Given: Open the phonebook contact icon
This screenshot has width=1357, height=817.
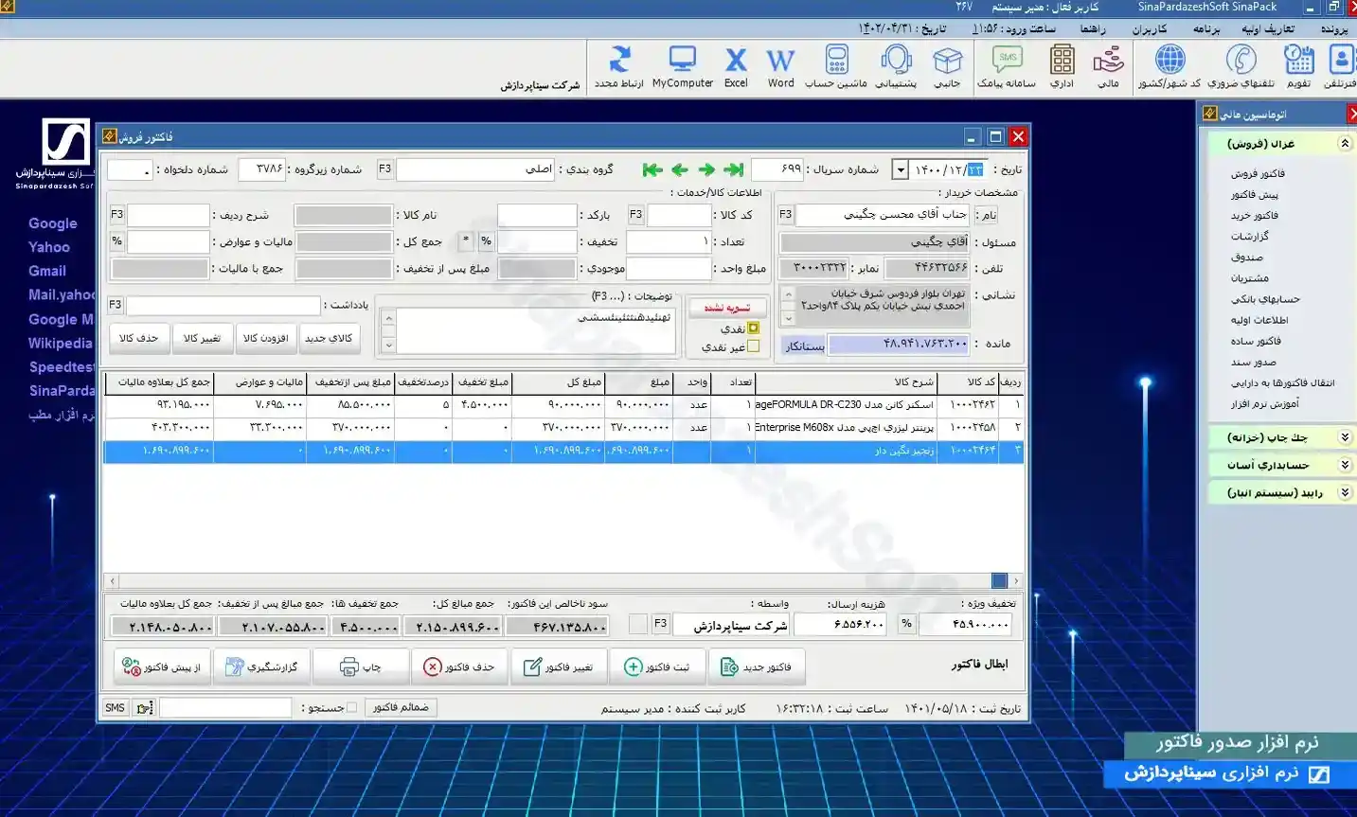Looking at the screenshot, I should (x=1341, y=67).
